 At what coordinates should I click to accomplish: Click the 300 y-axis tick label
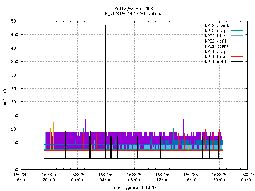tap(14, 75)
